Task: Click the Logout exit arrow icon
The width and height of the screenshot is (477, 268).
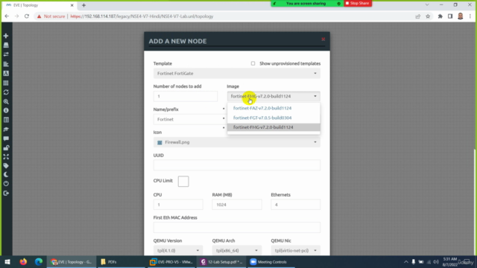Action: (6, 194)
